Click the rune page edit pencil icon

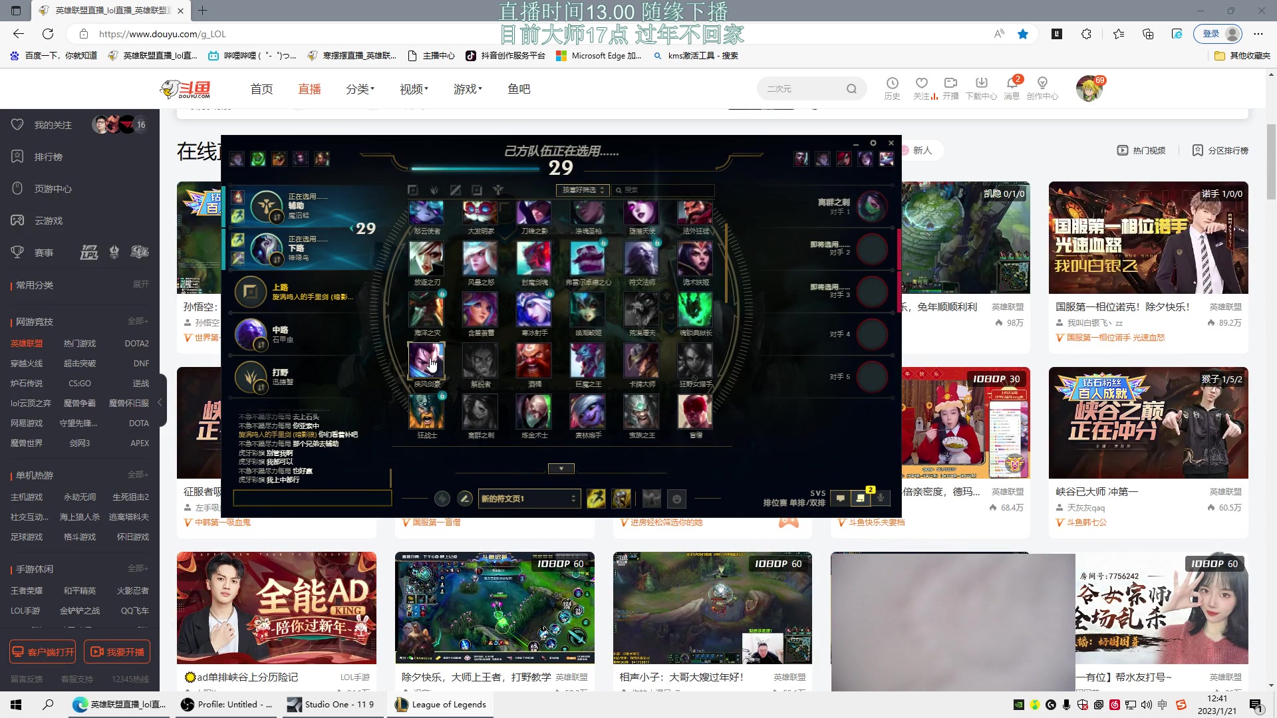[465, 499]
